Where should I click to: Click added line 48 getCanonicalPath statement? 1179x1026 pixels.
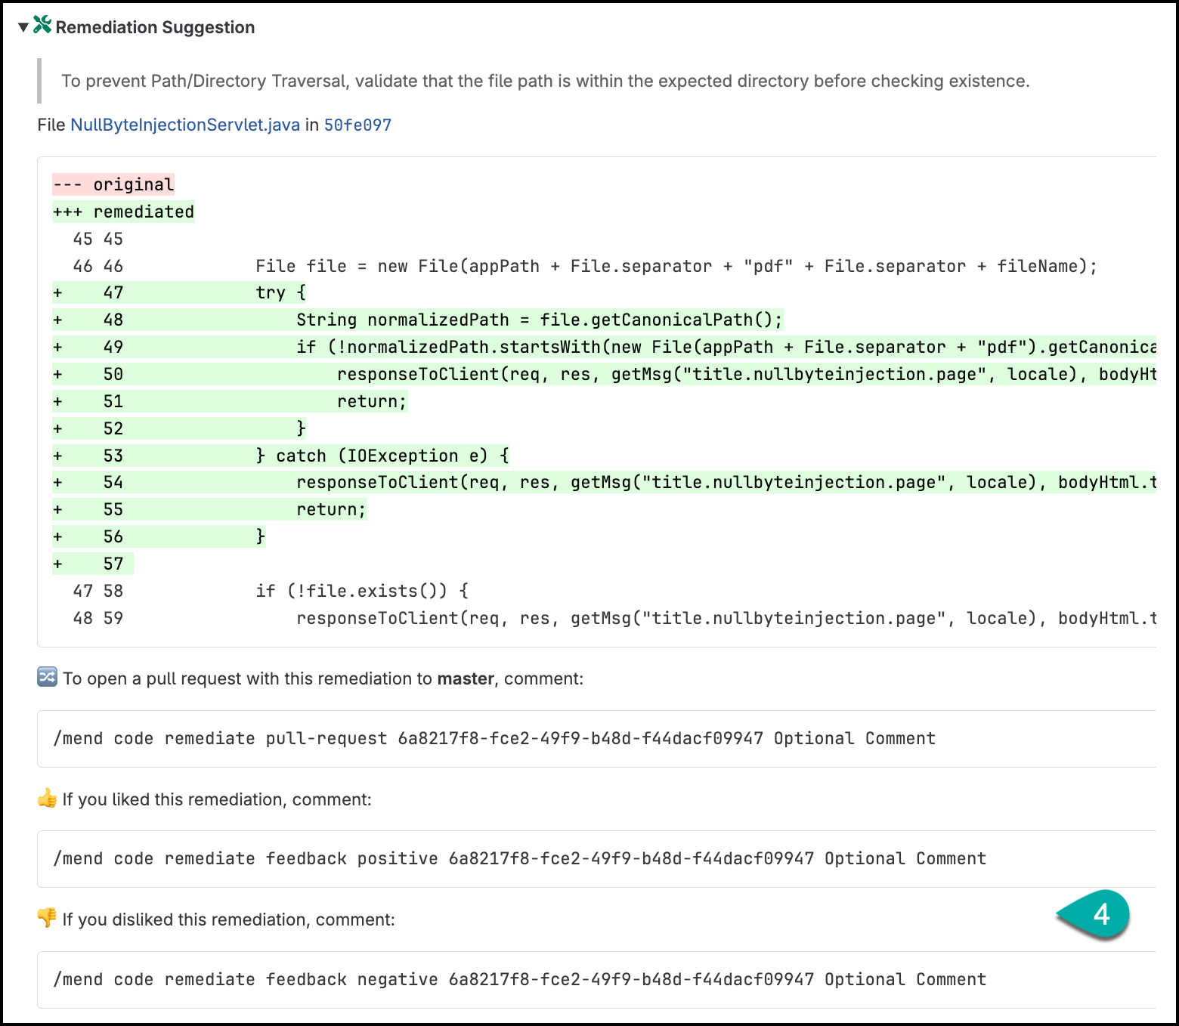click(539, 320)
